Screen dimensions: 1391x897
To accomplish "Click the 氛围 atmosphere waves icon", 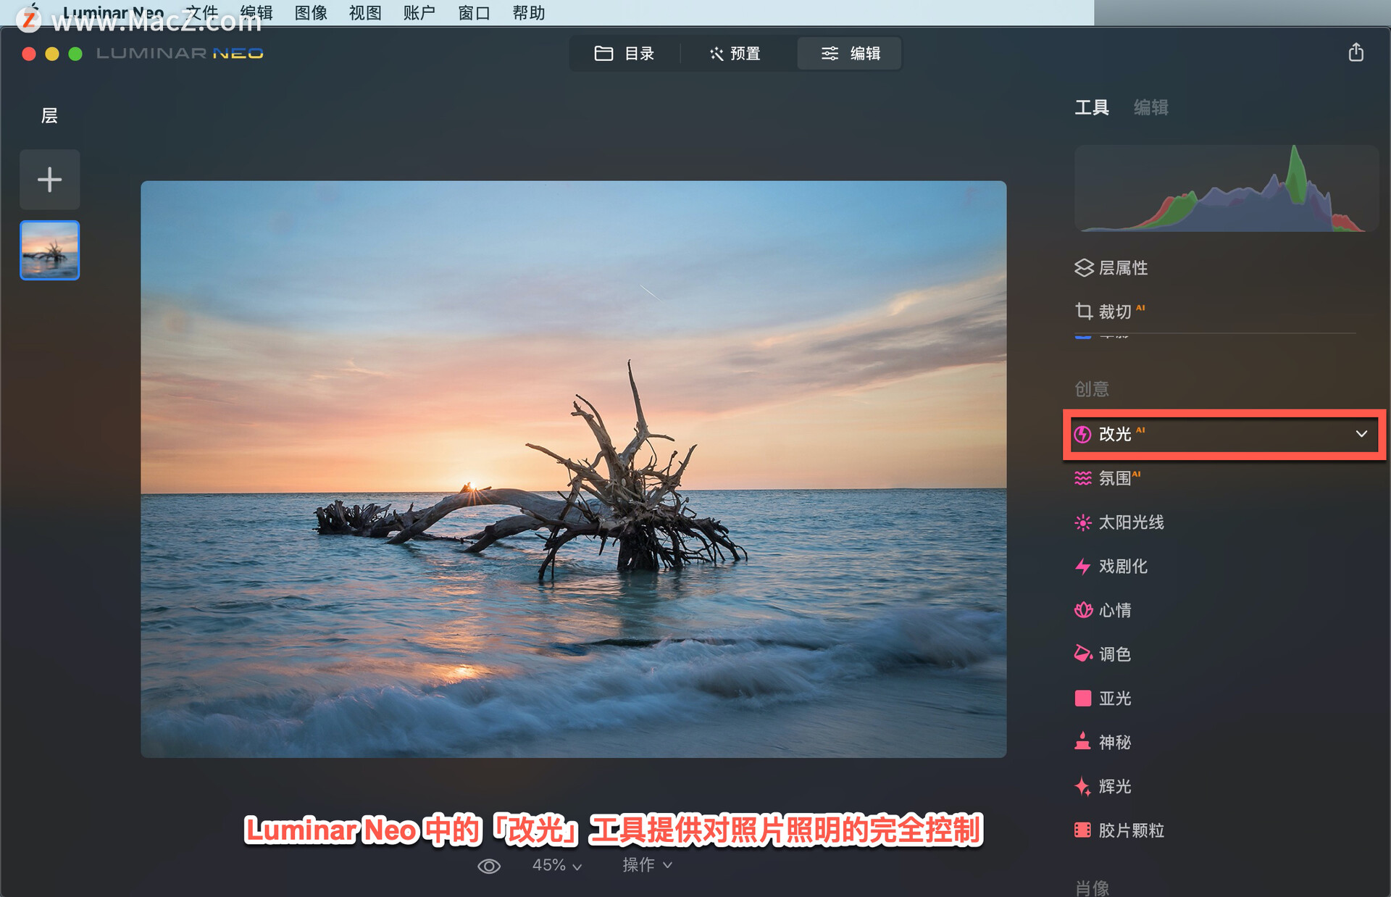I will (x=1082, y=478).
